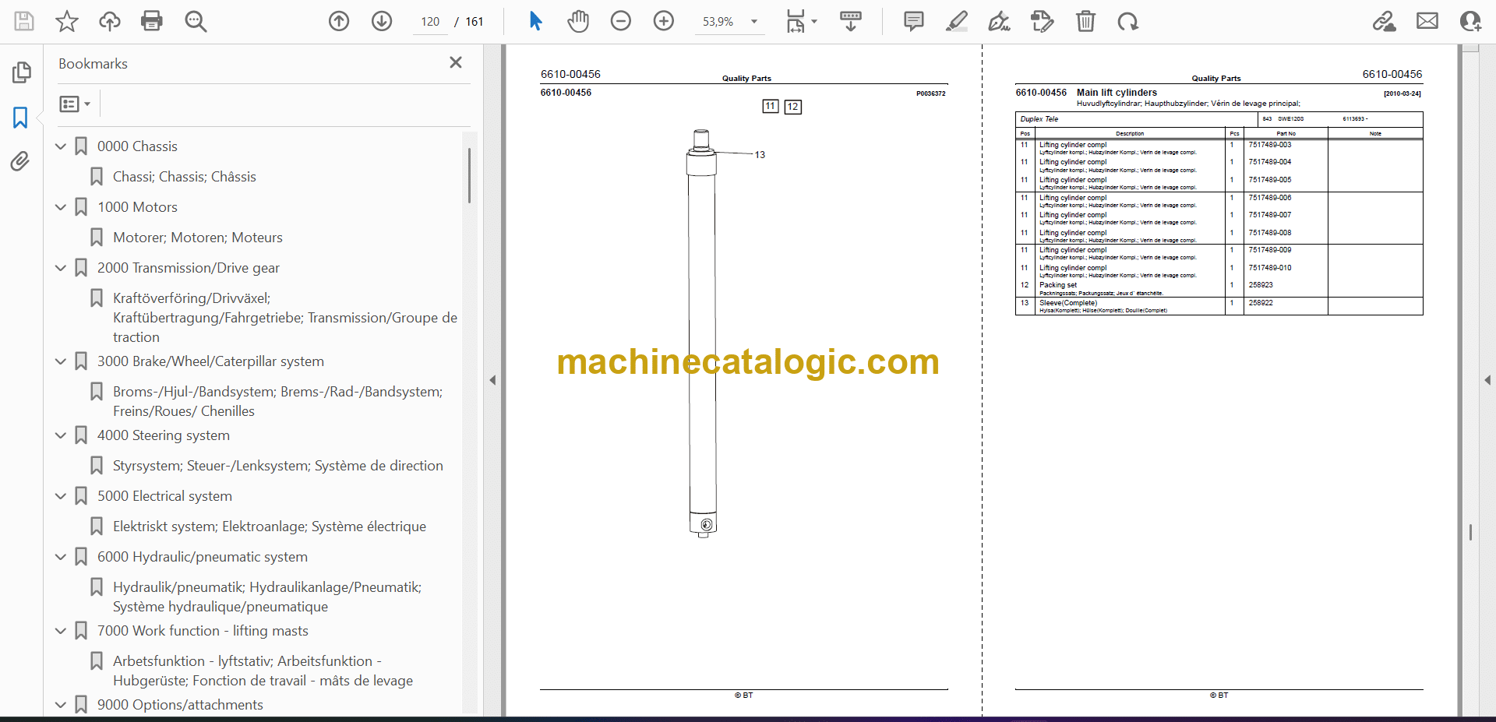Select the Highlight text tool
Image resolution: width=1496 pixels, height=722 pixels.
tap(956, 21)
